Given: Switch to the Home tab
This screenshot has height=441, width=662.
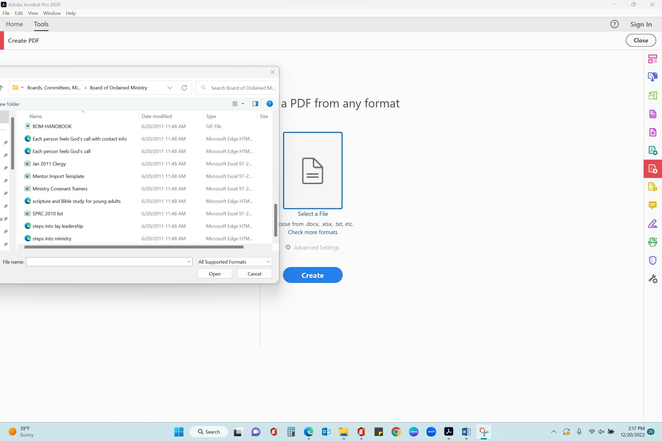Looking at the screenshot, I should pyautogui.click(x=14, y=24).
